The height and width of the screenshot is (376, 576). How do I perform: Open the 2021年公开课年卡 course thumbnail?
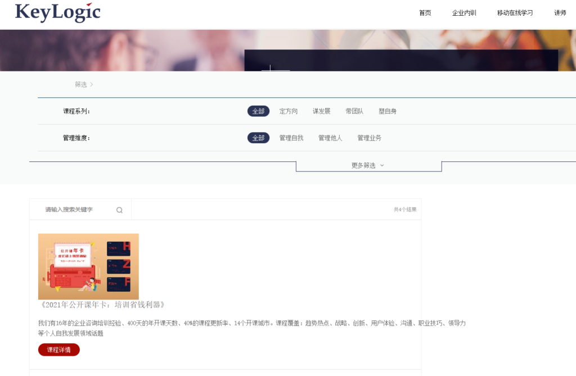[x=88, y=266]
